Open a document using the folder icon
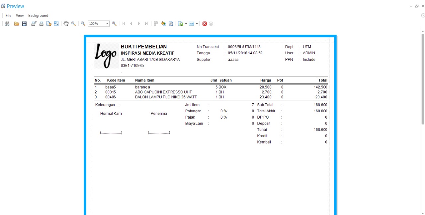 17,24
